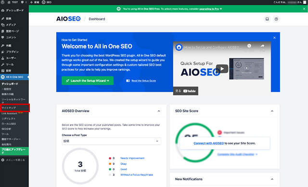Click the Needs Improvement link

[132, 158]
